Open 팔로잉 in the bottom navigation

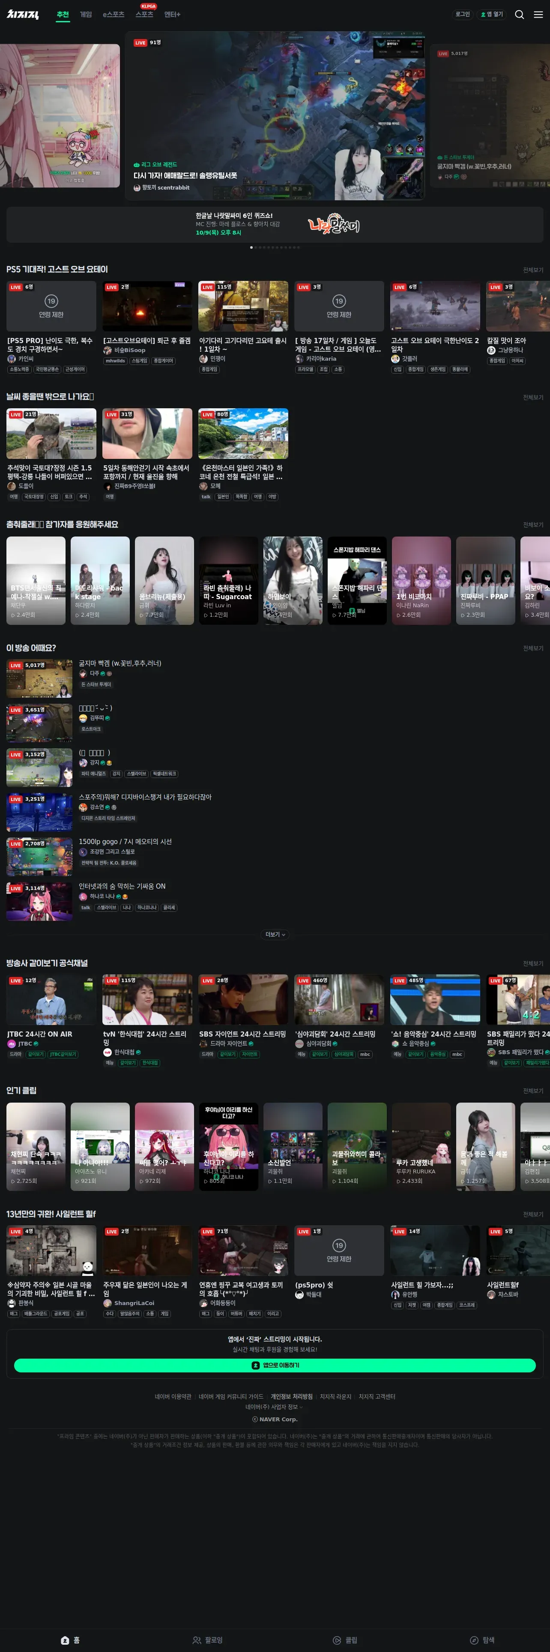click(207, 1640)
